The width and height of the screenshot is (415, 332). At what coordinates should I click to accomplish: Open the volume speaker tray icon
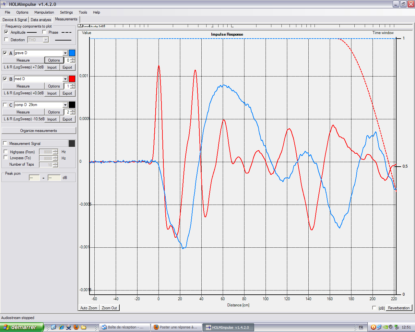[391, 327]
